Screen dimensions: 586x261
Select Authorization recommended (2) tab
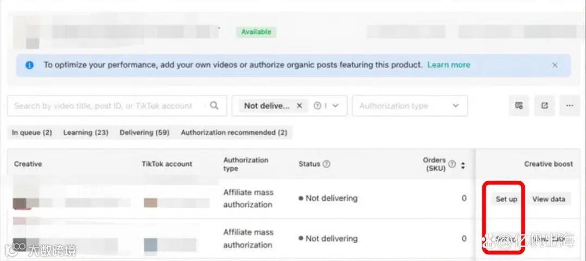point(234,132)
